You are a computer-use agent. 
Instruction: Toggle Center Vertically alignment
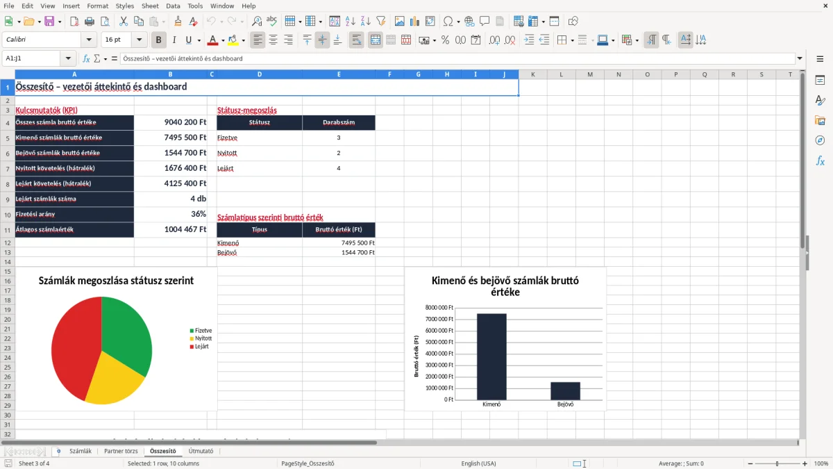(x=322, y=40)
